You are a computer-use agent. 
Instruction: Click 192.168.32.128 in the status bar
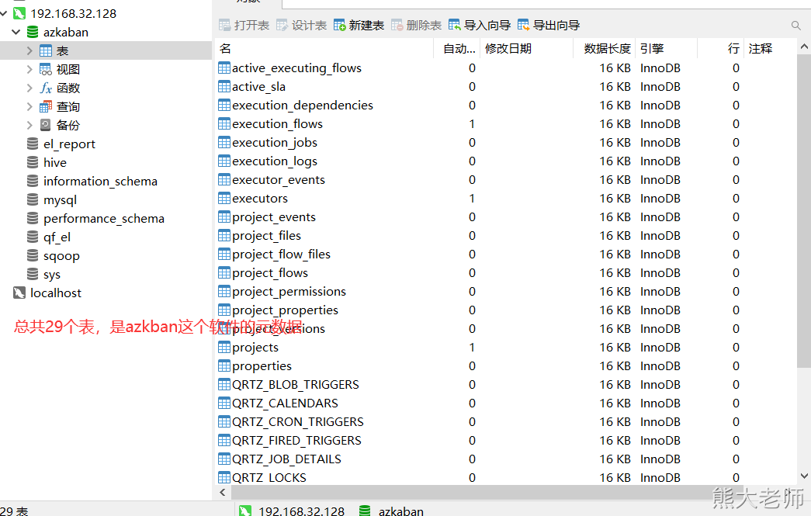pos(301,511)
